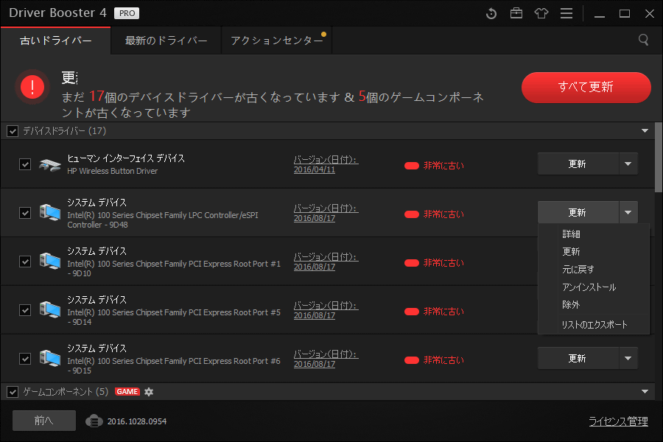Click the PRO edition badge
The width and height of the screenshot is (663, 442).
coord(127,13)
